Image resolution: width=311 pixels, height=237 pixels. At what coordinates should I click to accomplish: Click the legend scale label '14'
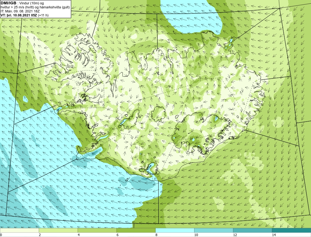[x=274, y=235]
